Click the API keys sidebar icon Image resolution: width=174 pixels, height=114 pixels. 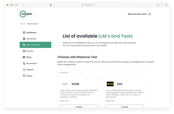pyautogui.click(x=24, y=51)
